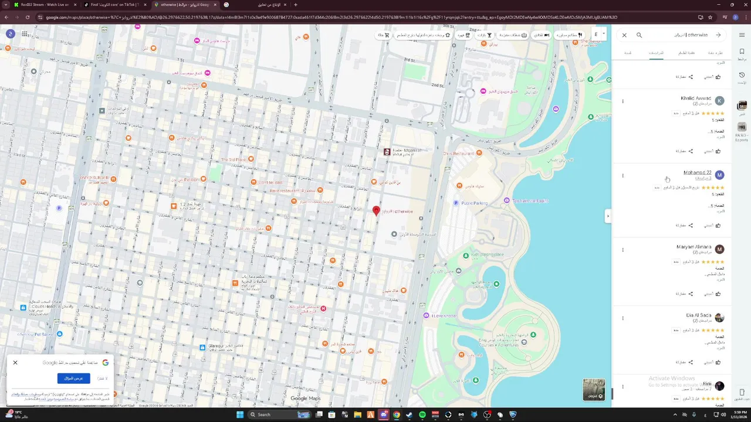751x422 pixels.
Task: Click the magnifier search icon in search box
Action: tap(640, 35)
